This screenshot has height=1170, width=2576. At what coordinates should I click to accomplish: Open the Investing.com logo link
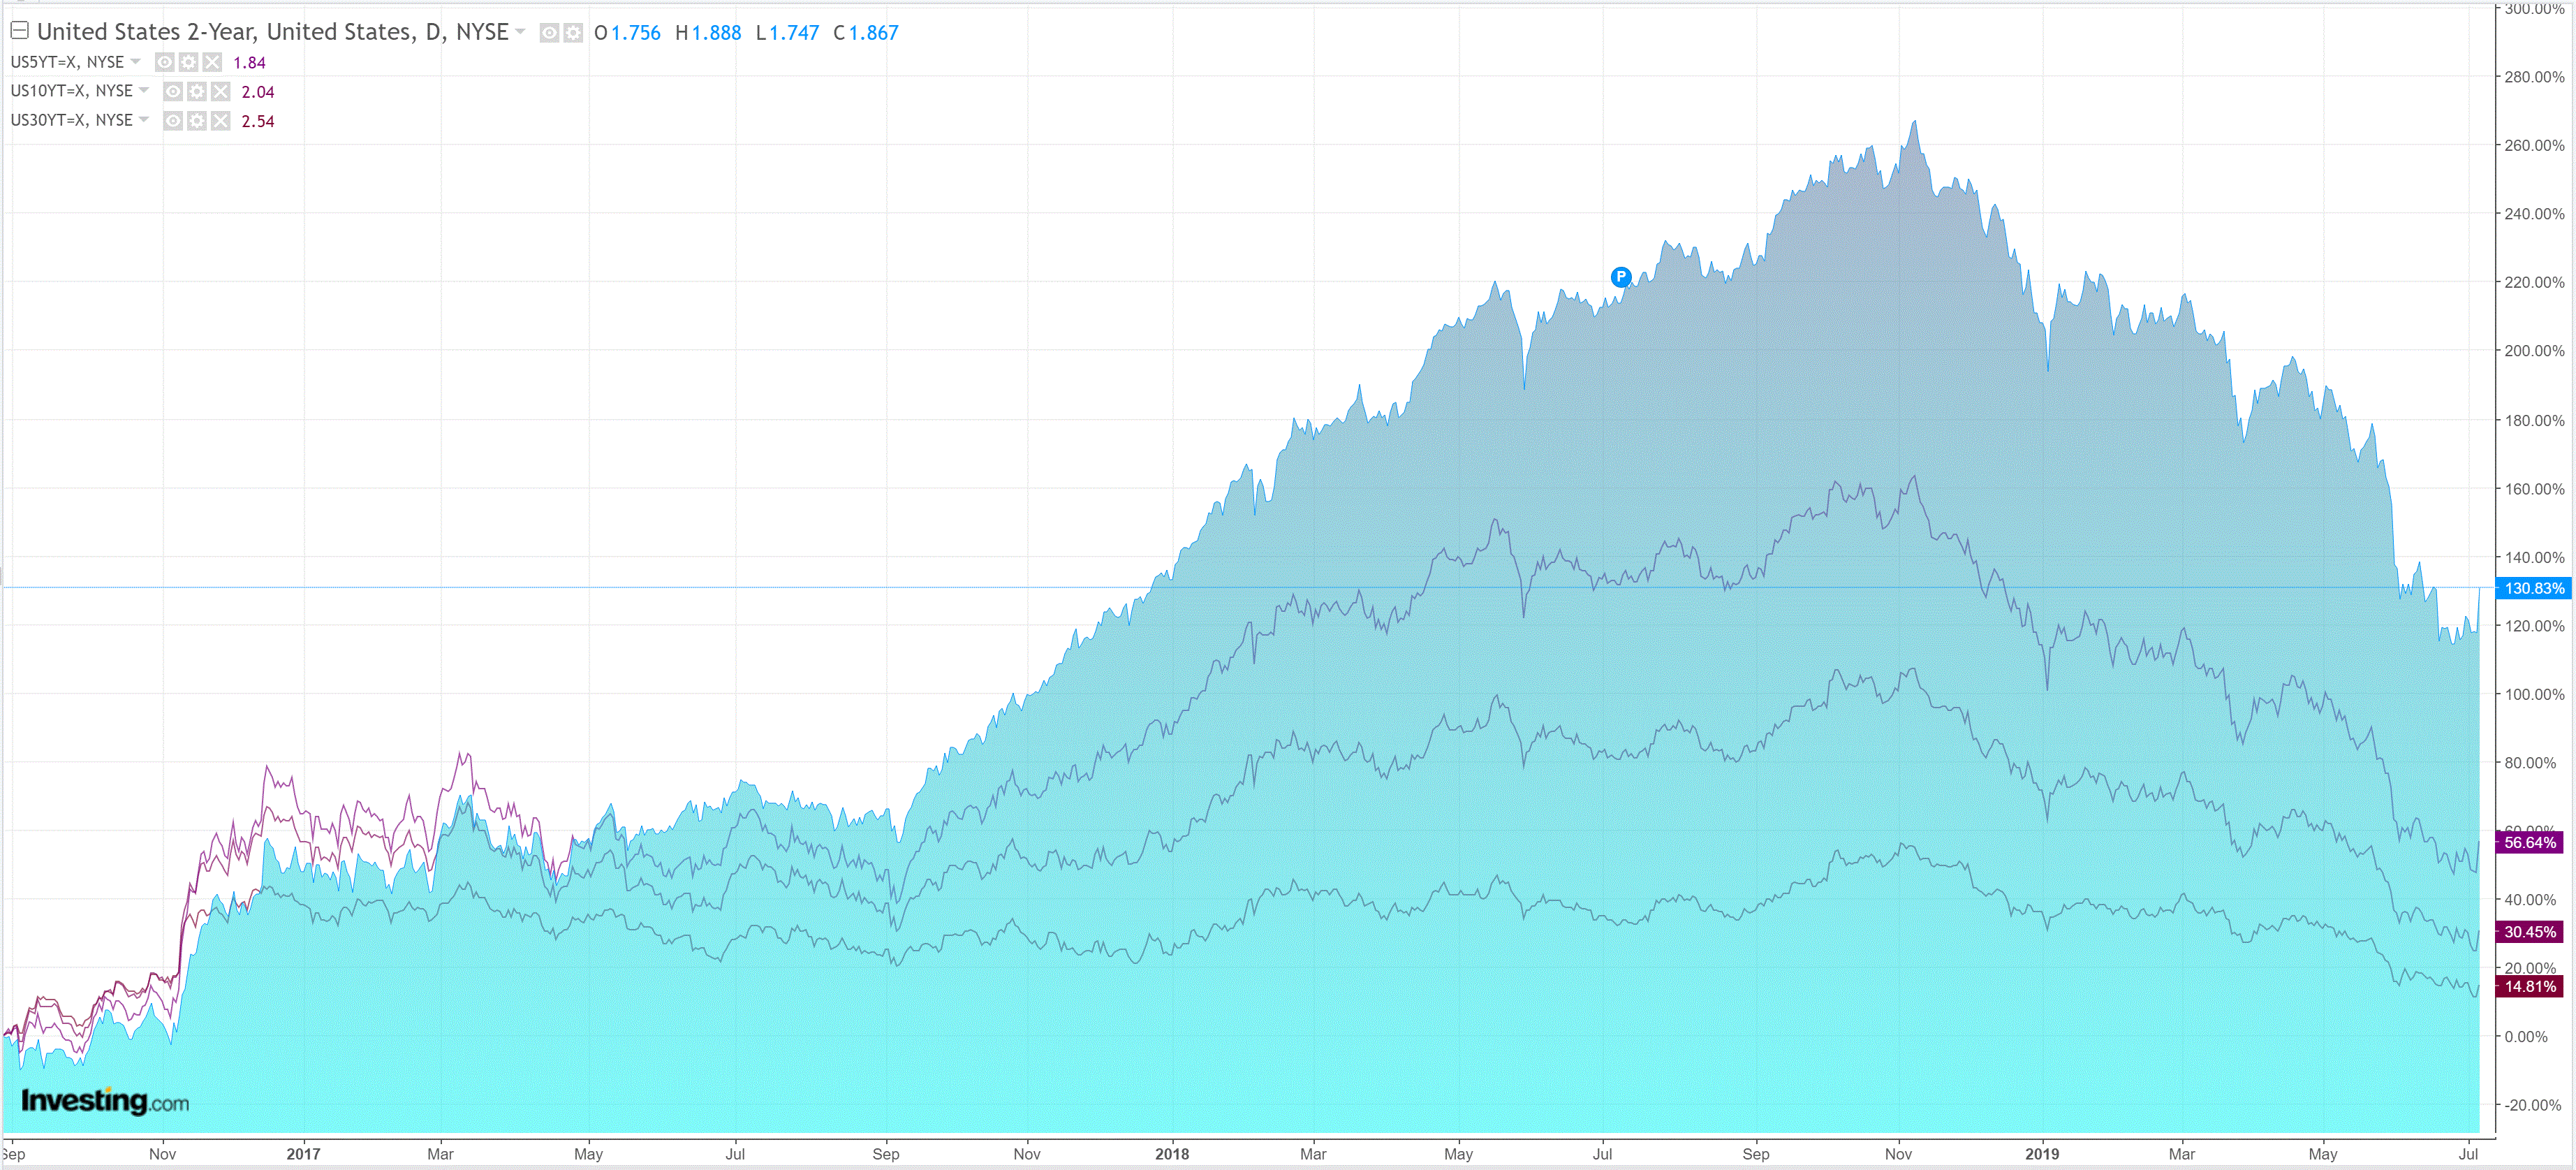(105, 1101)
